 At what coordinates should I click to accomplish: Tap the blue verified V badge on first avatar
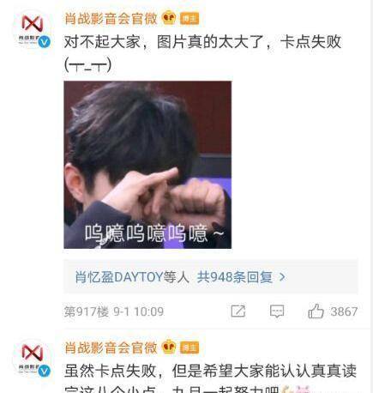[45, 42]
